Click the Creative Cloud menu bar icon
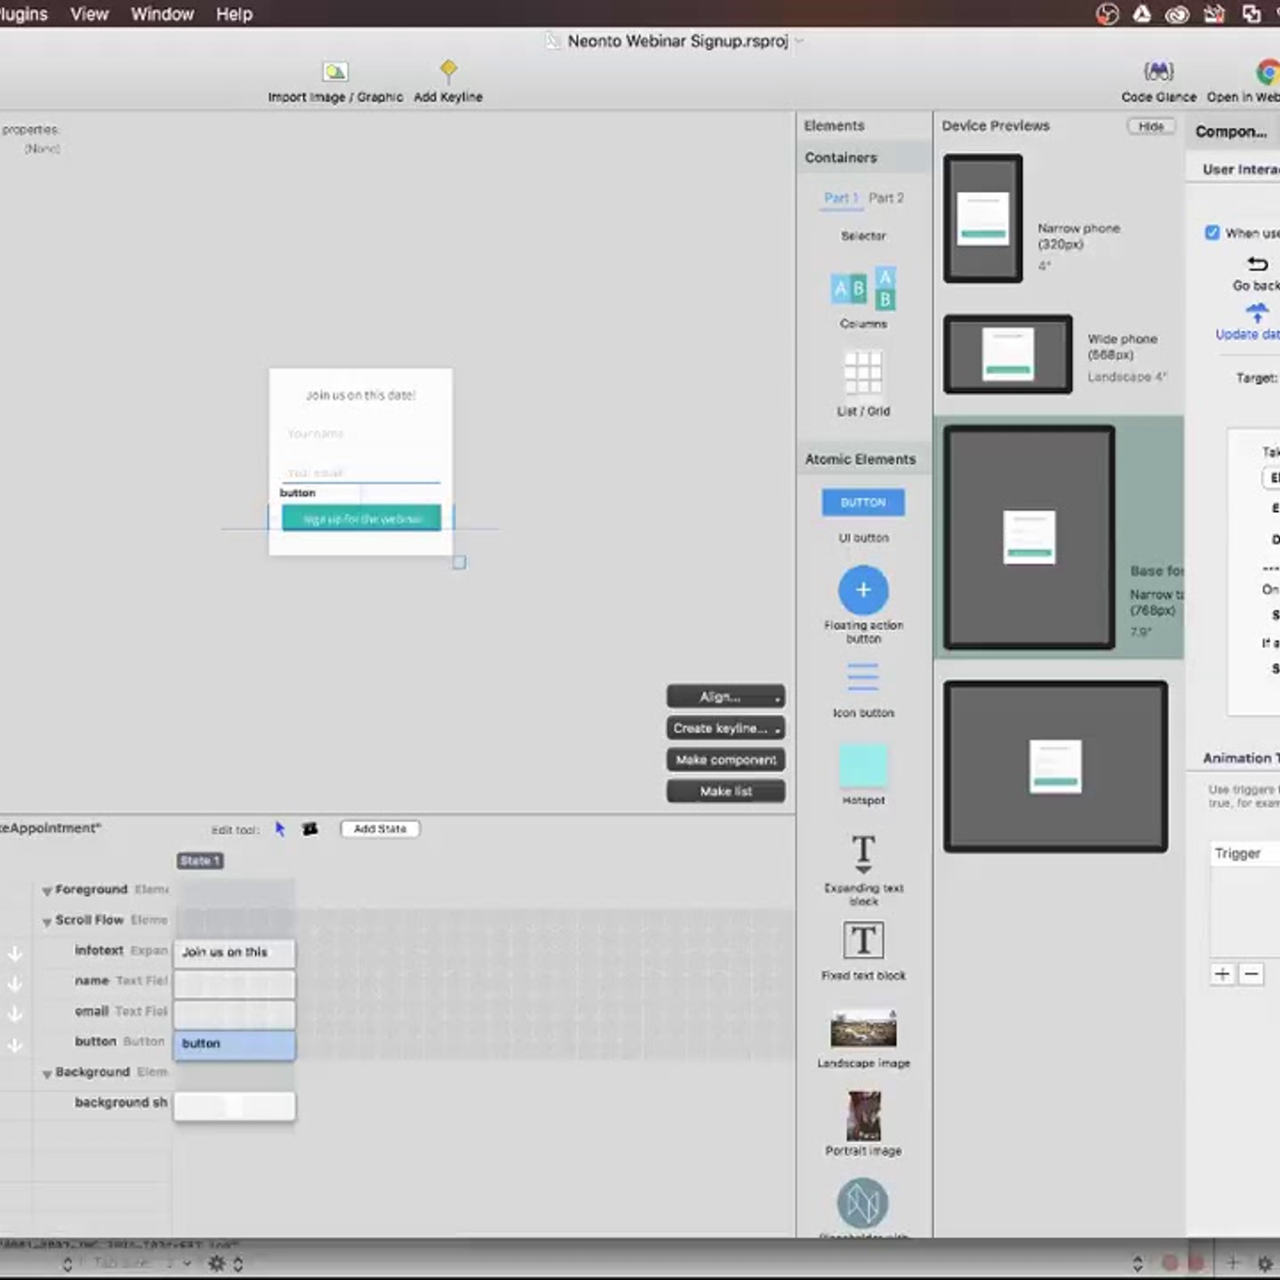Screen dimensions: 1280x1280 pos(1177,14)
